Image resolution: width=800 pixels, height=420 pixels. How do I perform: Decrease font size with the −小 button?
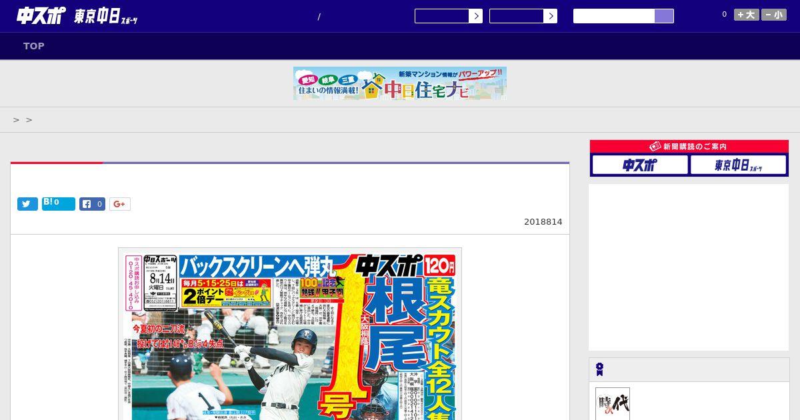(x=774, y=15)
